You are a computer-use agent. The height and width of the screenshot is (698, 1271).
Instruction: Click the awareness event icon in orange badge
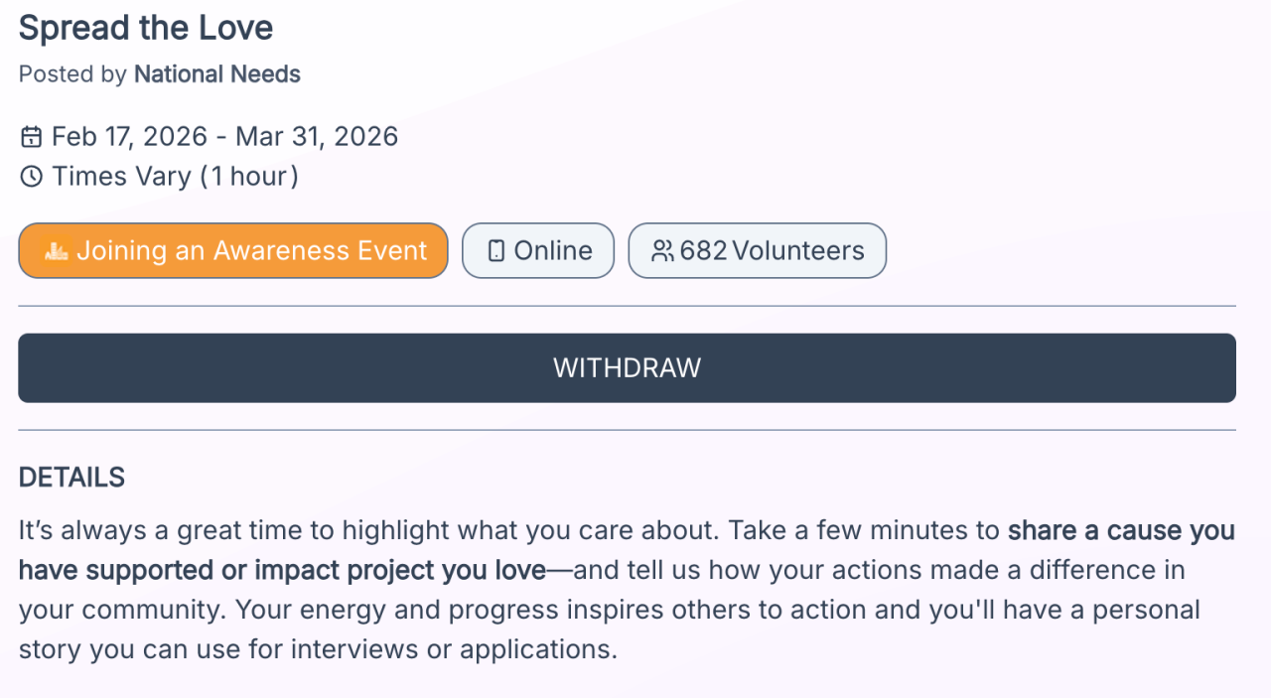tap(56, 251)
